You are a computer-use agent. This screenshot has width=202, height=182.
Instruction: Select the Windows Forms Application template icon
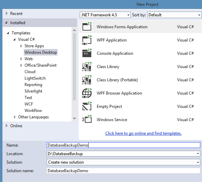(x=87, y=27)
